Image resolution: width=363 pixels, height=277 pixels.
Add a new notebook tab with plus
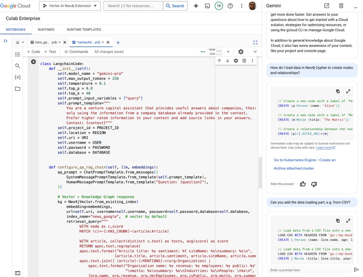[118, 43]
